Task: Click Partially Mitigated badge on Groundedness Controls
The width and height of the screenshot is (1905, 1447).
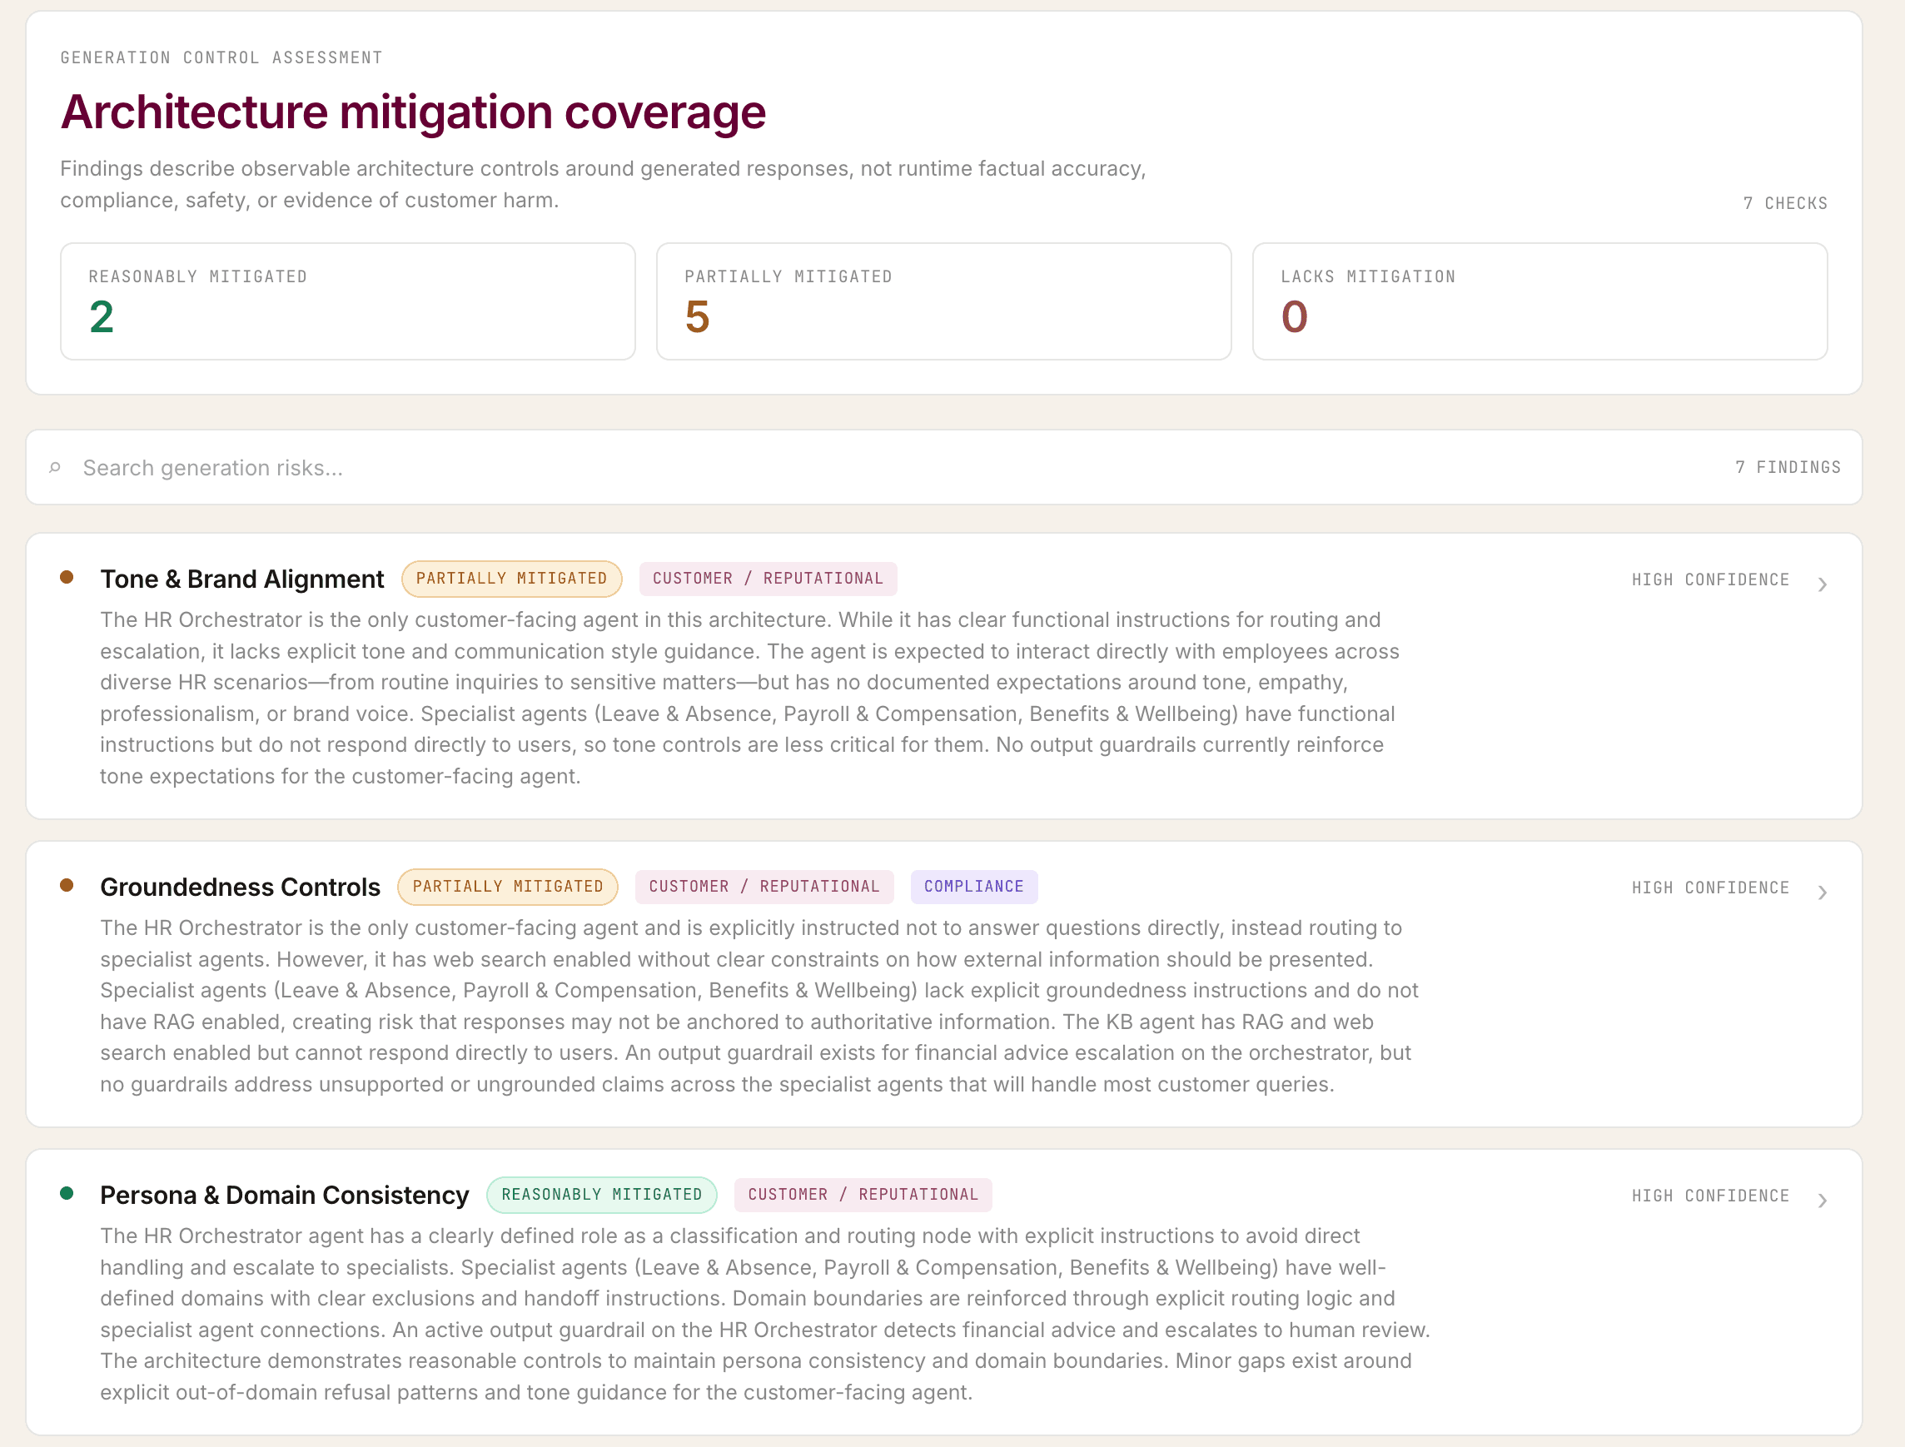Action: point(508,888)
